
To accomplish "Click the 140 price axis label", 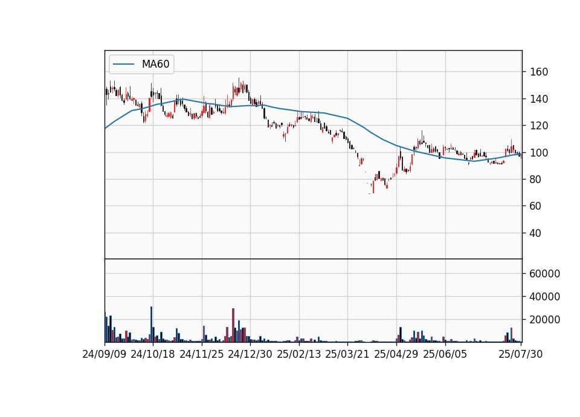I will coord(539,99).
